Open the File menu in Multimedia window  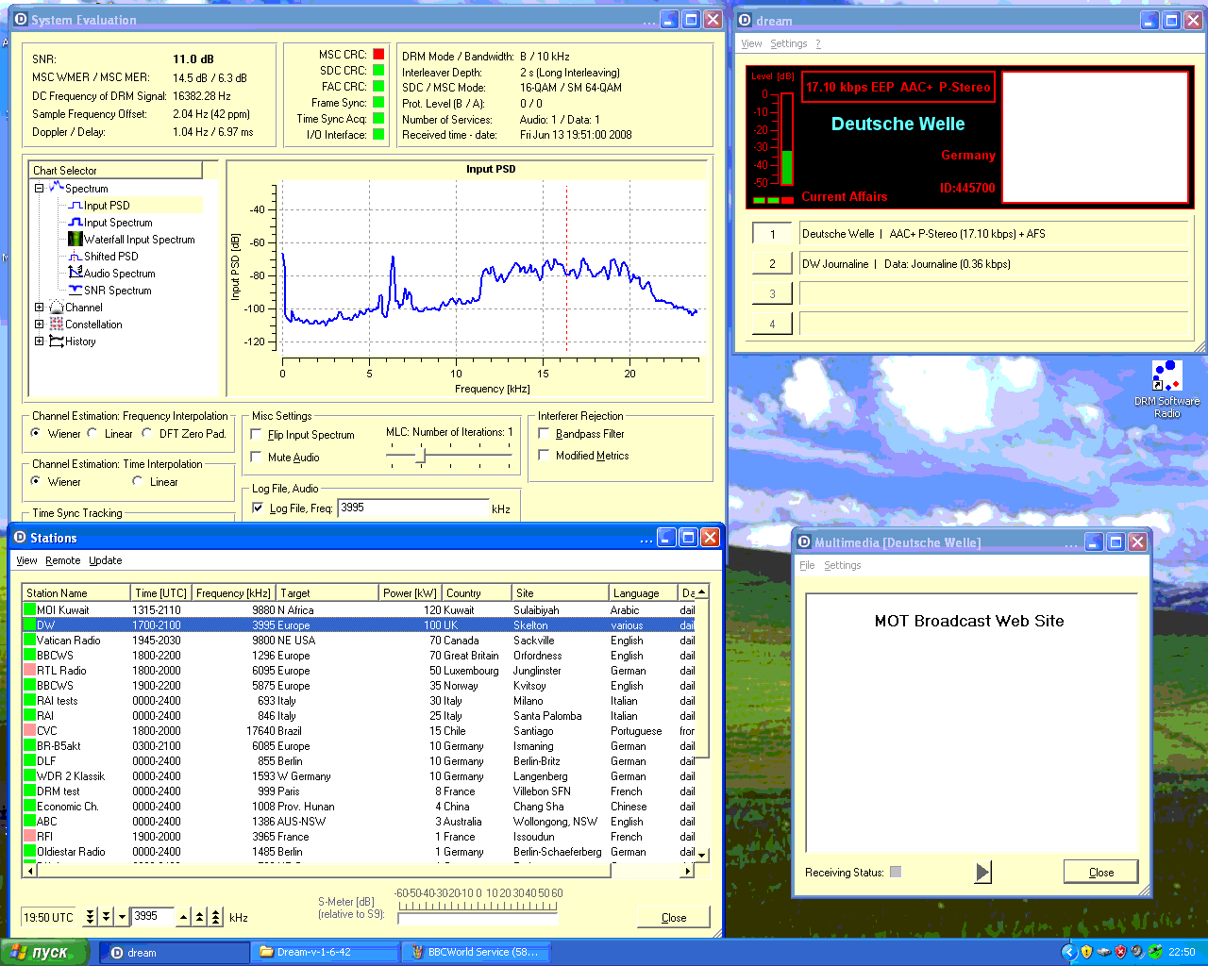[x=807, y=565]
